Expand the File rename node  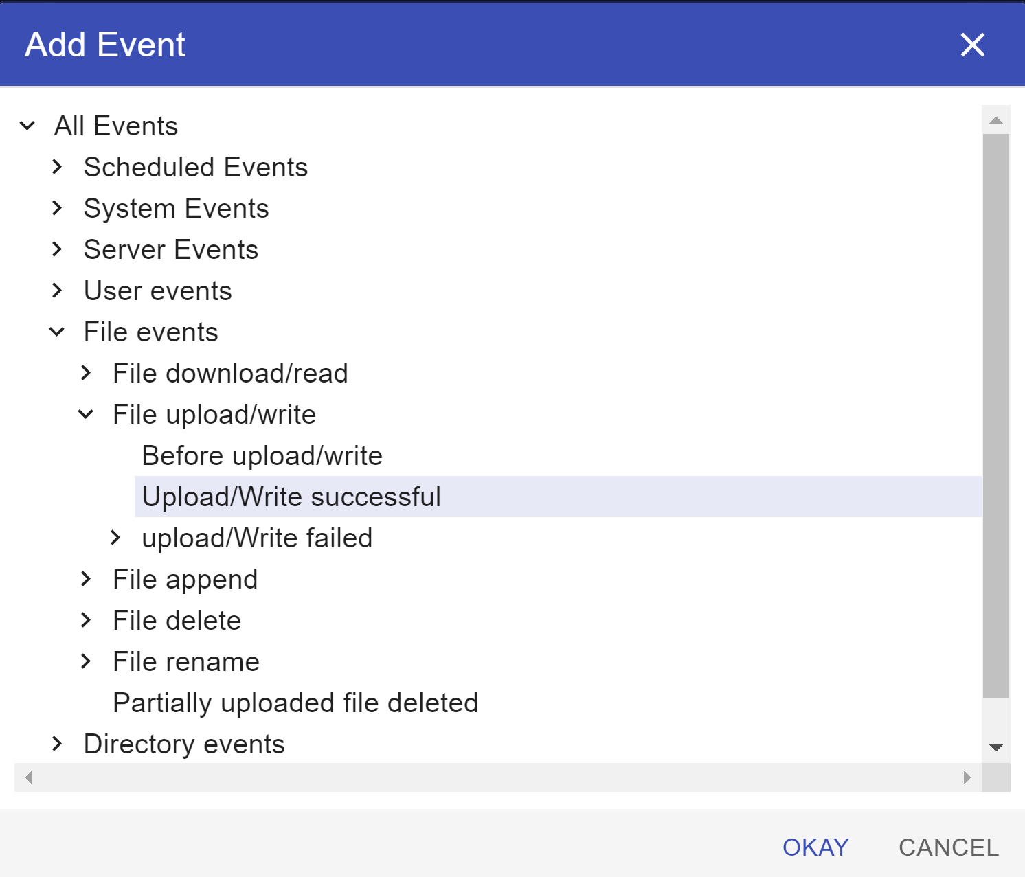tap(86, 662)
